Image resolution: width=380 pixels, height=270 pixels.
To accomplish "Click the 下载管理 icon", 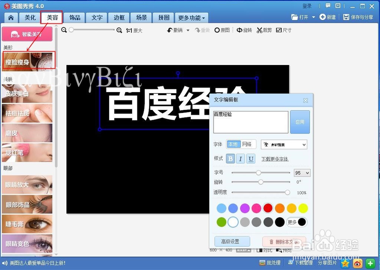I will (x=291, y=262).
